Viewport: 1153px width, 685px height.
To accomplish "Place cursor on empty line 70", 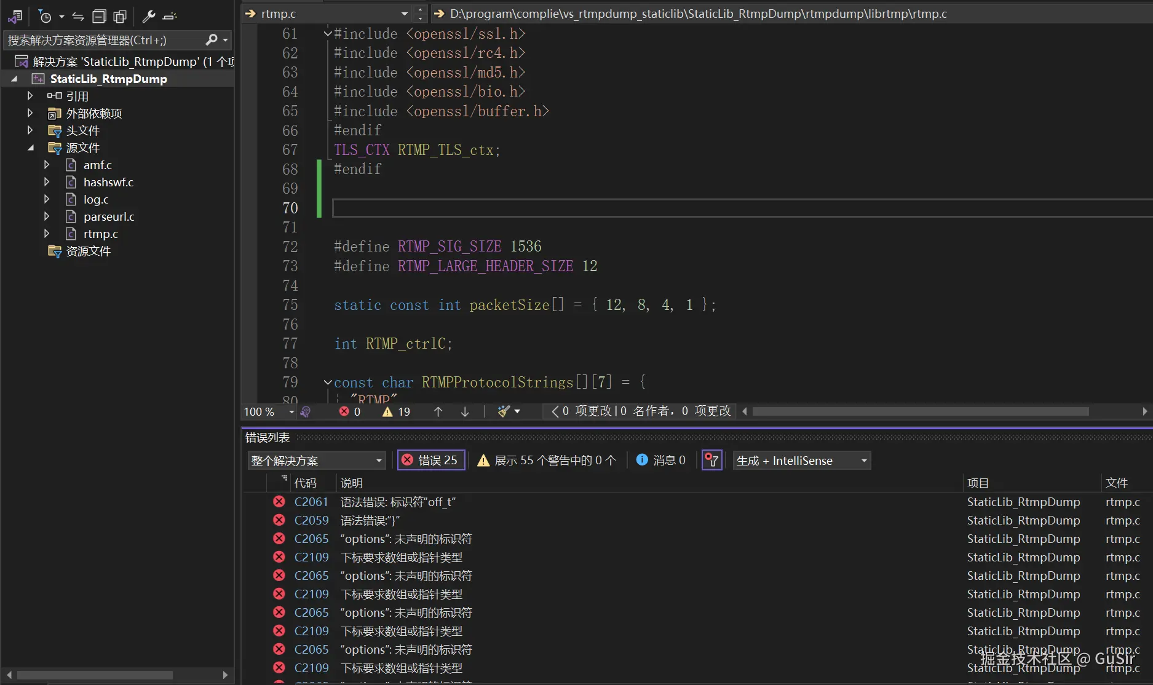I will click(742, 208).
